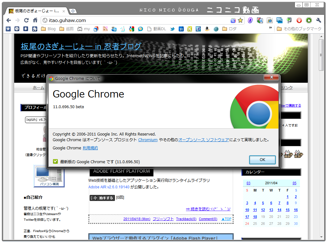Viewport: 328px width, 244px height.
Task: Open the Twitter bird bookmark
Action: point(172,29)
